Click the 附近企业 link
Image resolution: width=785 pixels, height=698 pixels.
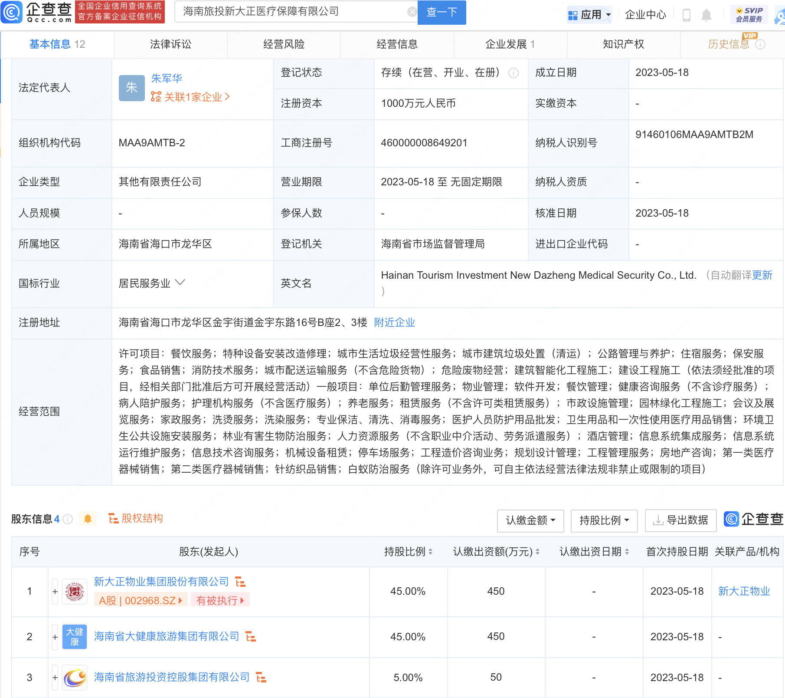tap(394, 323)
